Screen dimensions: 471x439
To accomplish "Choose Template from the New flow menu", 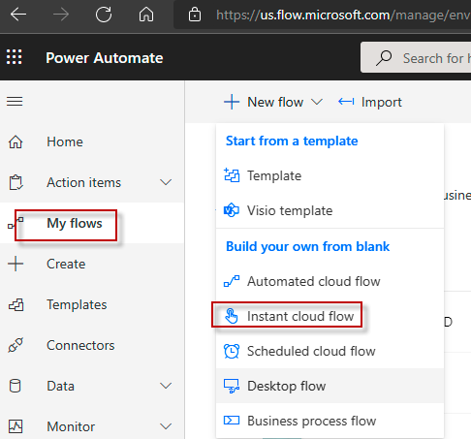I will (x=330, y=175).
